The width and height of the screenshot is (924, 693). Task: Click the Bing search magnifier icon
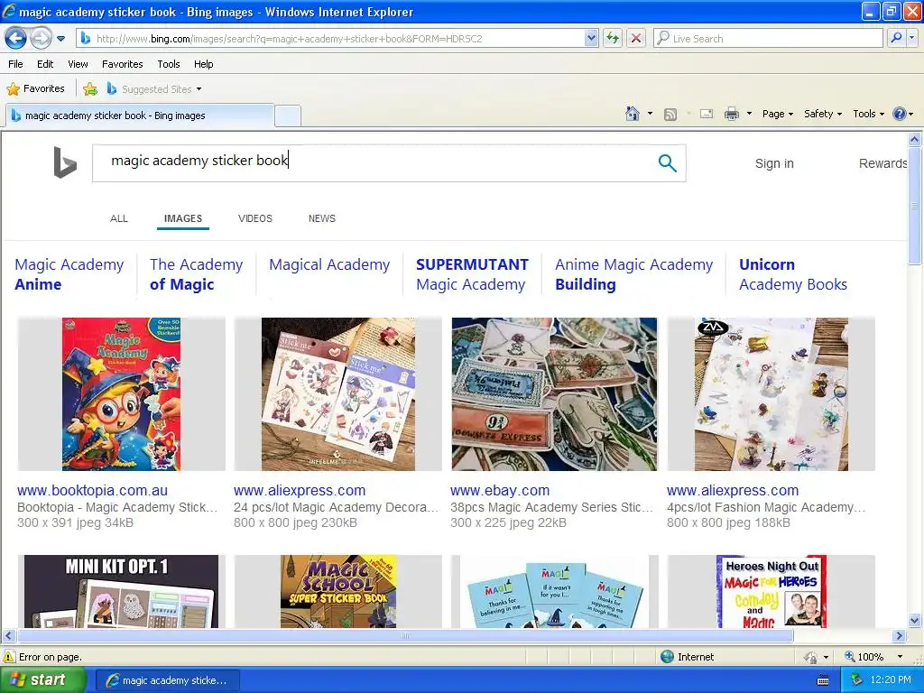[667, 163]
